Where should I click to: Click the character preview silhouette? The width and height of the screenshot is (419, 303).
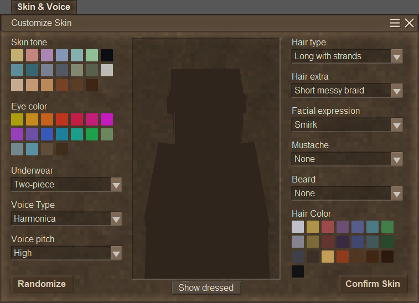point(206,174)
